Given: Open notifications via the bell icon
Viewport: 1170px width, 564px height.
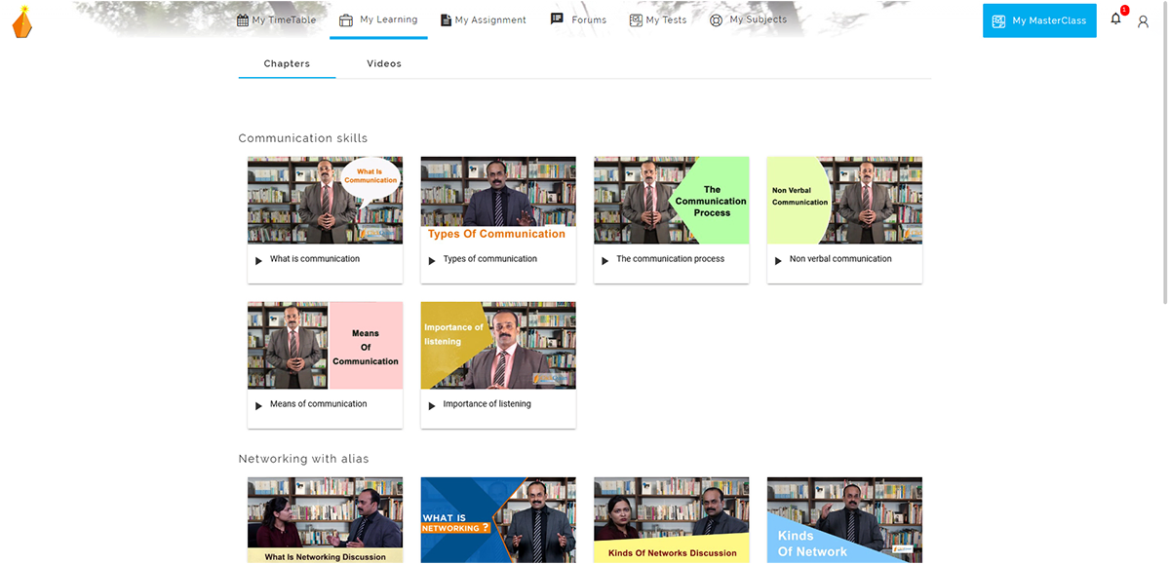Looking at the screenshot, I should click(x=1116, y=19).
